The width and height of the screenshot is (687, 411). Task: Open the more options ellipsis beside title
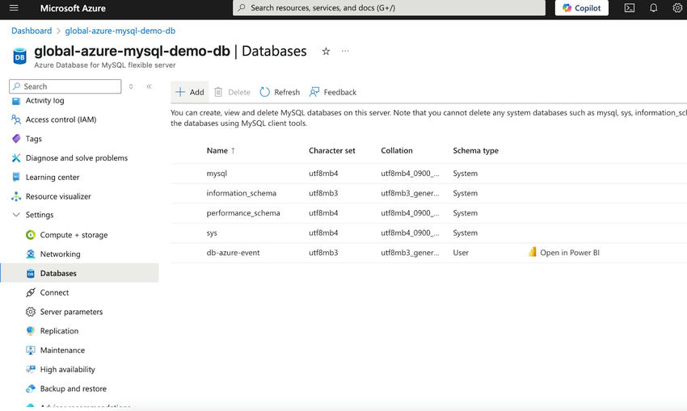pyautogui.click(x=345, y=51)
